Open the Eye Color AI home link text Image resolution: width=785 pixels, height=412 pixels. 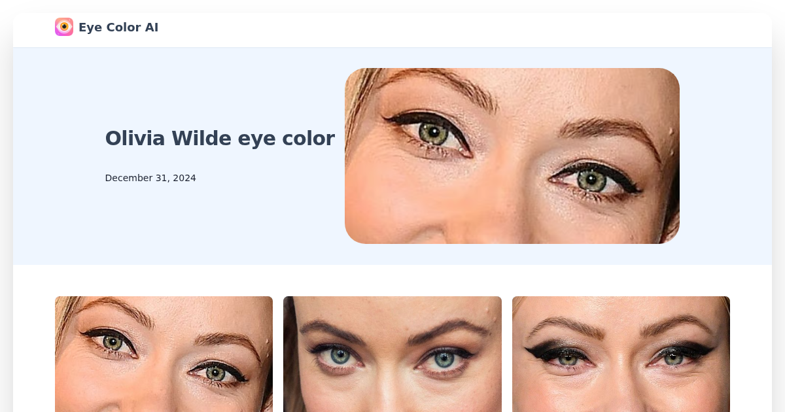click(x=118, y=27)
